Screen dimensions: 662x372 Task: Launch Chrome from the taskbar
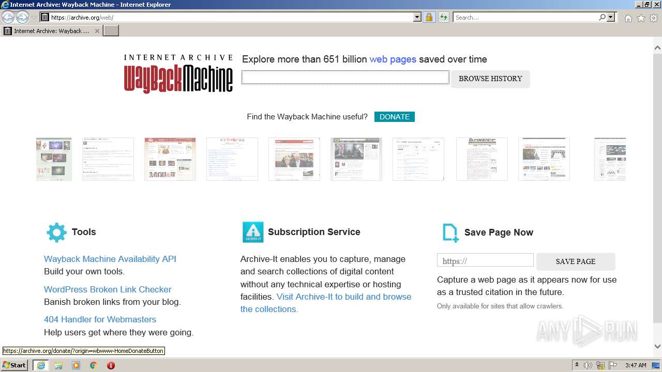[93, 365]
